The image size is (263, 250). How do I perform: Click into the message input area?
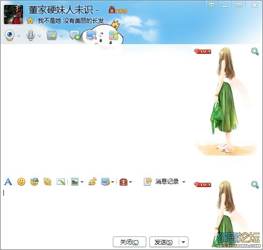point(95,211)
